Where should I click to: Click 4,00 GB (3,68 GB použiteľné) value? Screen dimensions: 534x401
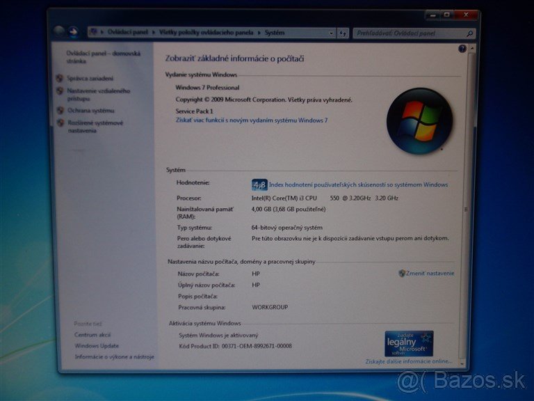pos(289,209)
